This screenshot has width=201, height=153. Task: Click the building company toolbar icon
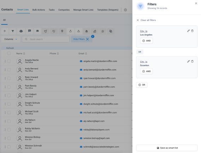tap(95, 31)
